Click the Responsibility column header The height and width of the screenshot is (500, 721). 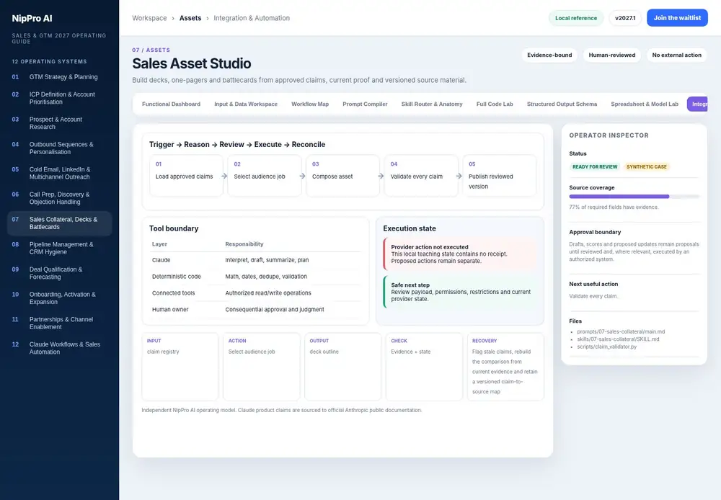(244, 244)
